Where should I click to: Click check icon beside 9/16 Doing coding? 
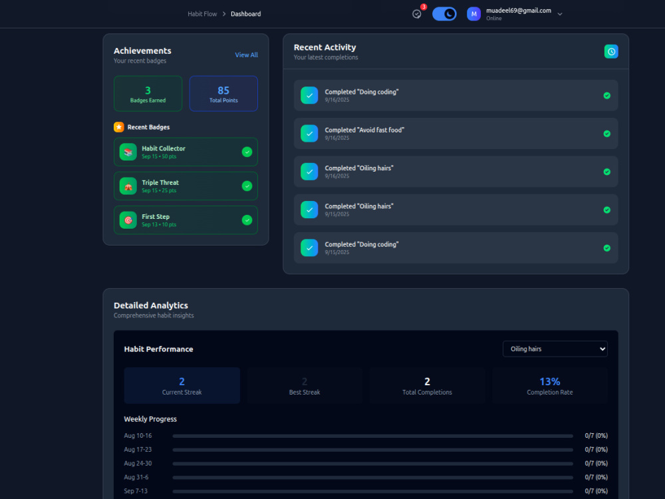tap(309, 95)
